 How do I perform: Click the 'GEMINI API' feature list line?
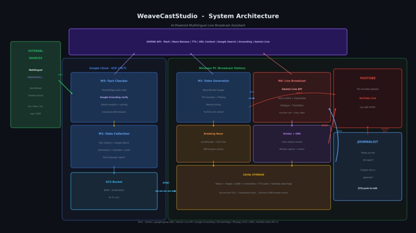click(207, 42)
